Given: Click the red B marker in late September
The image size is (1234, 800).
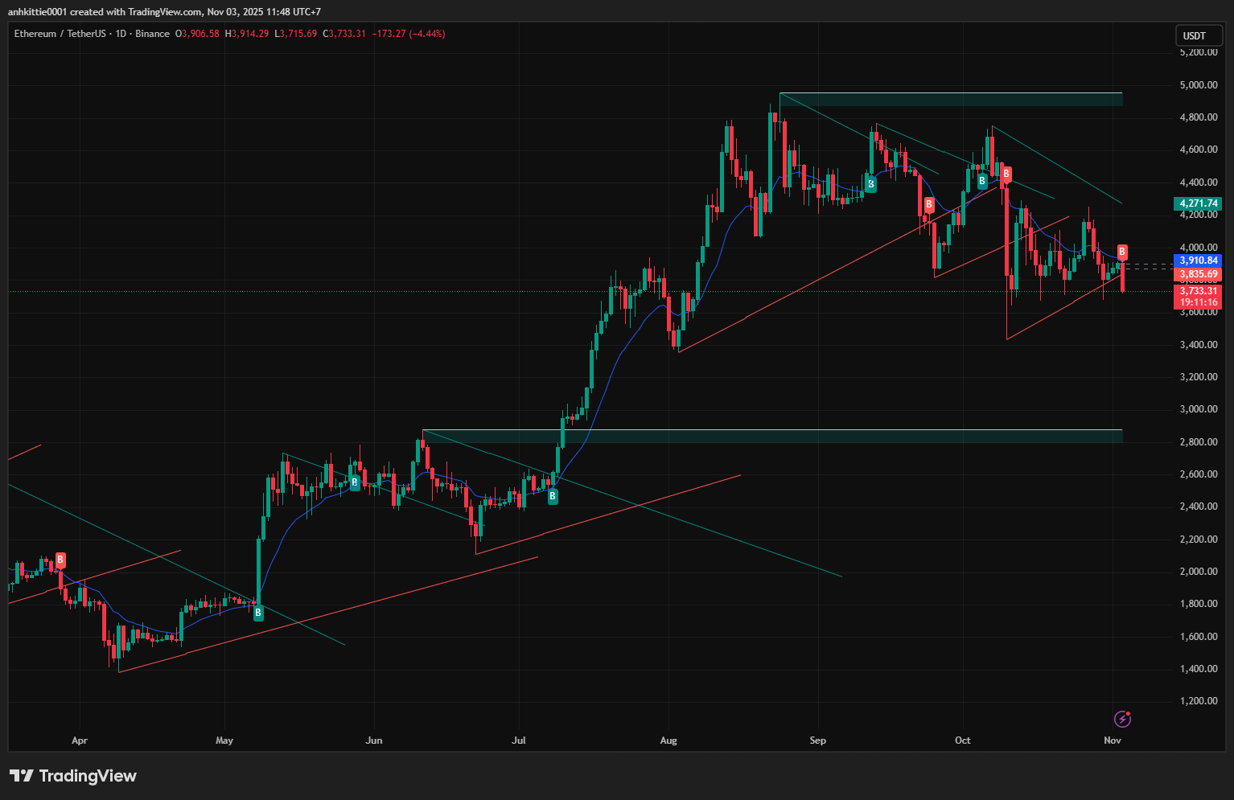Looking at the screenshot, I should click(x=929, y=204).
